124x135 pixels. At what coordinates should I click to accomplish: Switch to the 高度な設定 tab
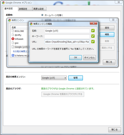(39, 9)
